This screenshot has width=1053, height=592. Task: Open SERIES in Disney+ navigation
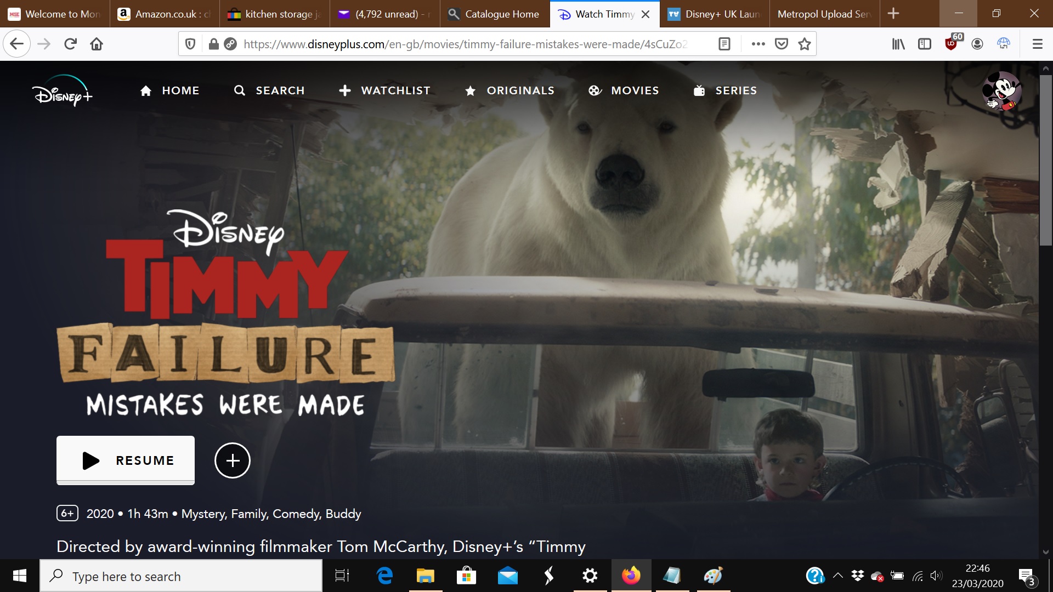click(x=725, y=90)
